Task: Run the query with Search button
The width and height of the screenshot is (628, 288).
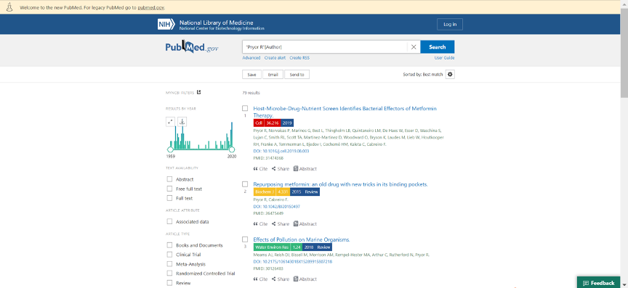Action: coord(438,47)
